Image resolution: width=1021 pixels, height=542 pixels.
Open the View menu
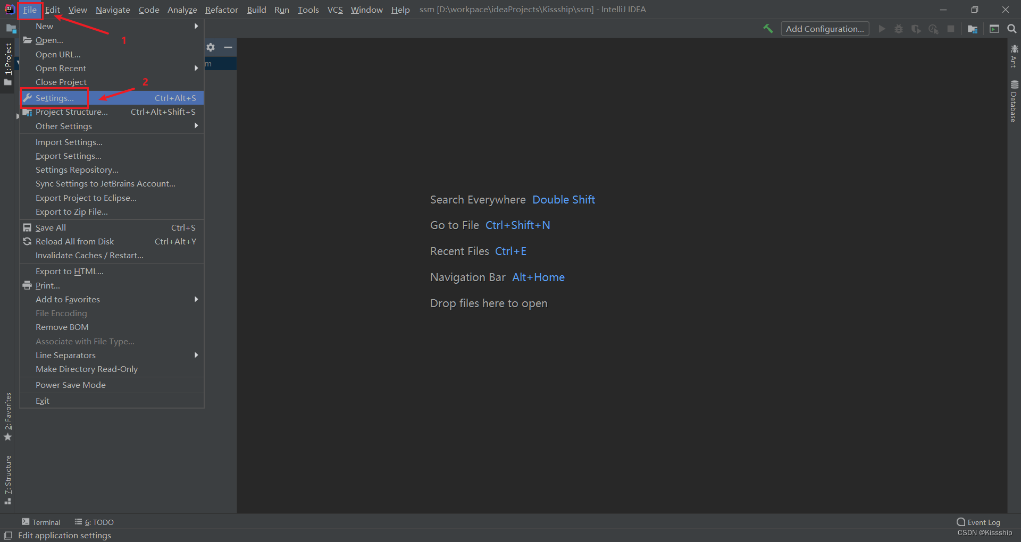[78, 10]
